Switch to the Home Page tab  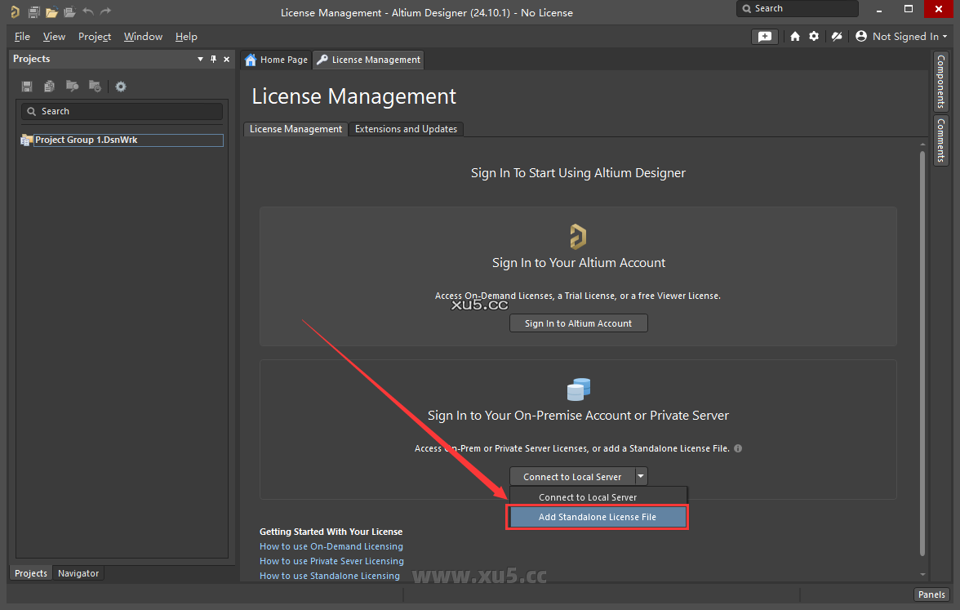276,60
